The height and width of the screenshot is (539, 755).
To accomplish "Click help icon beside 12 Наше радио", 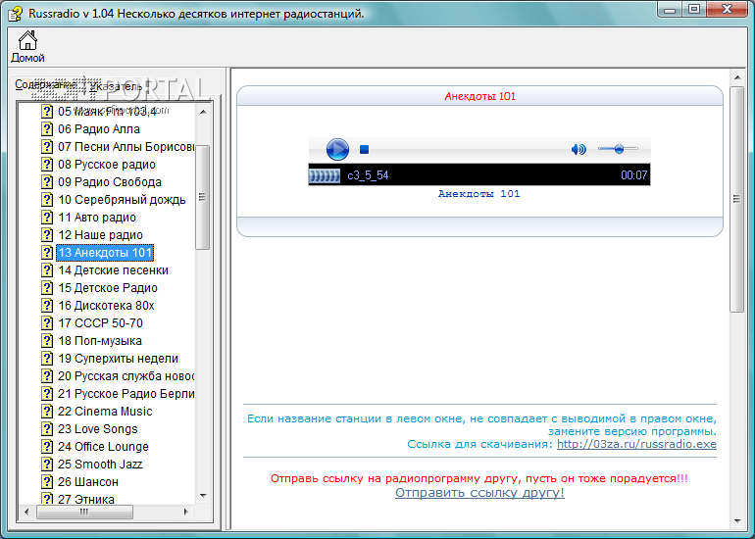I will point(47,235).
